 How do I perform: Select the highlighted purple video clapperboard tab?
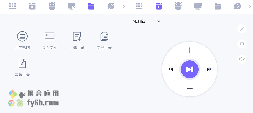(x=159, y=6)
